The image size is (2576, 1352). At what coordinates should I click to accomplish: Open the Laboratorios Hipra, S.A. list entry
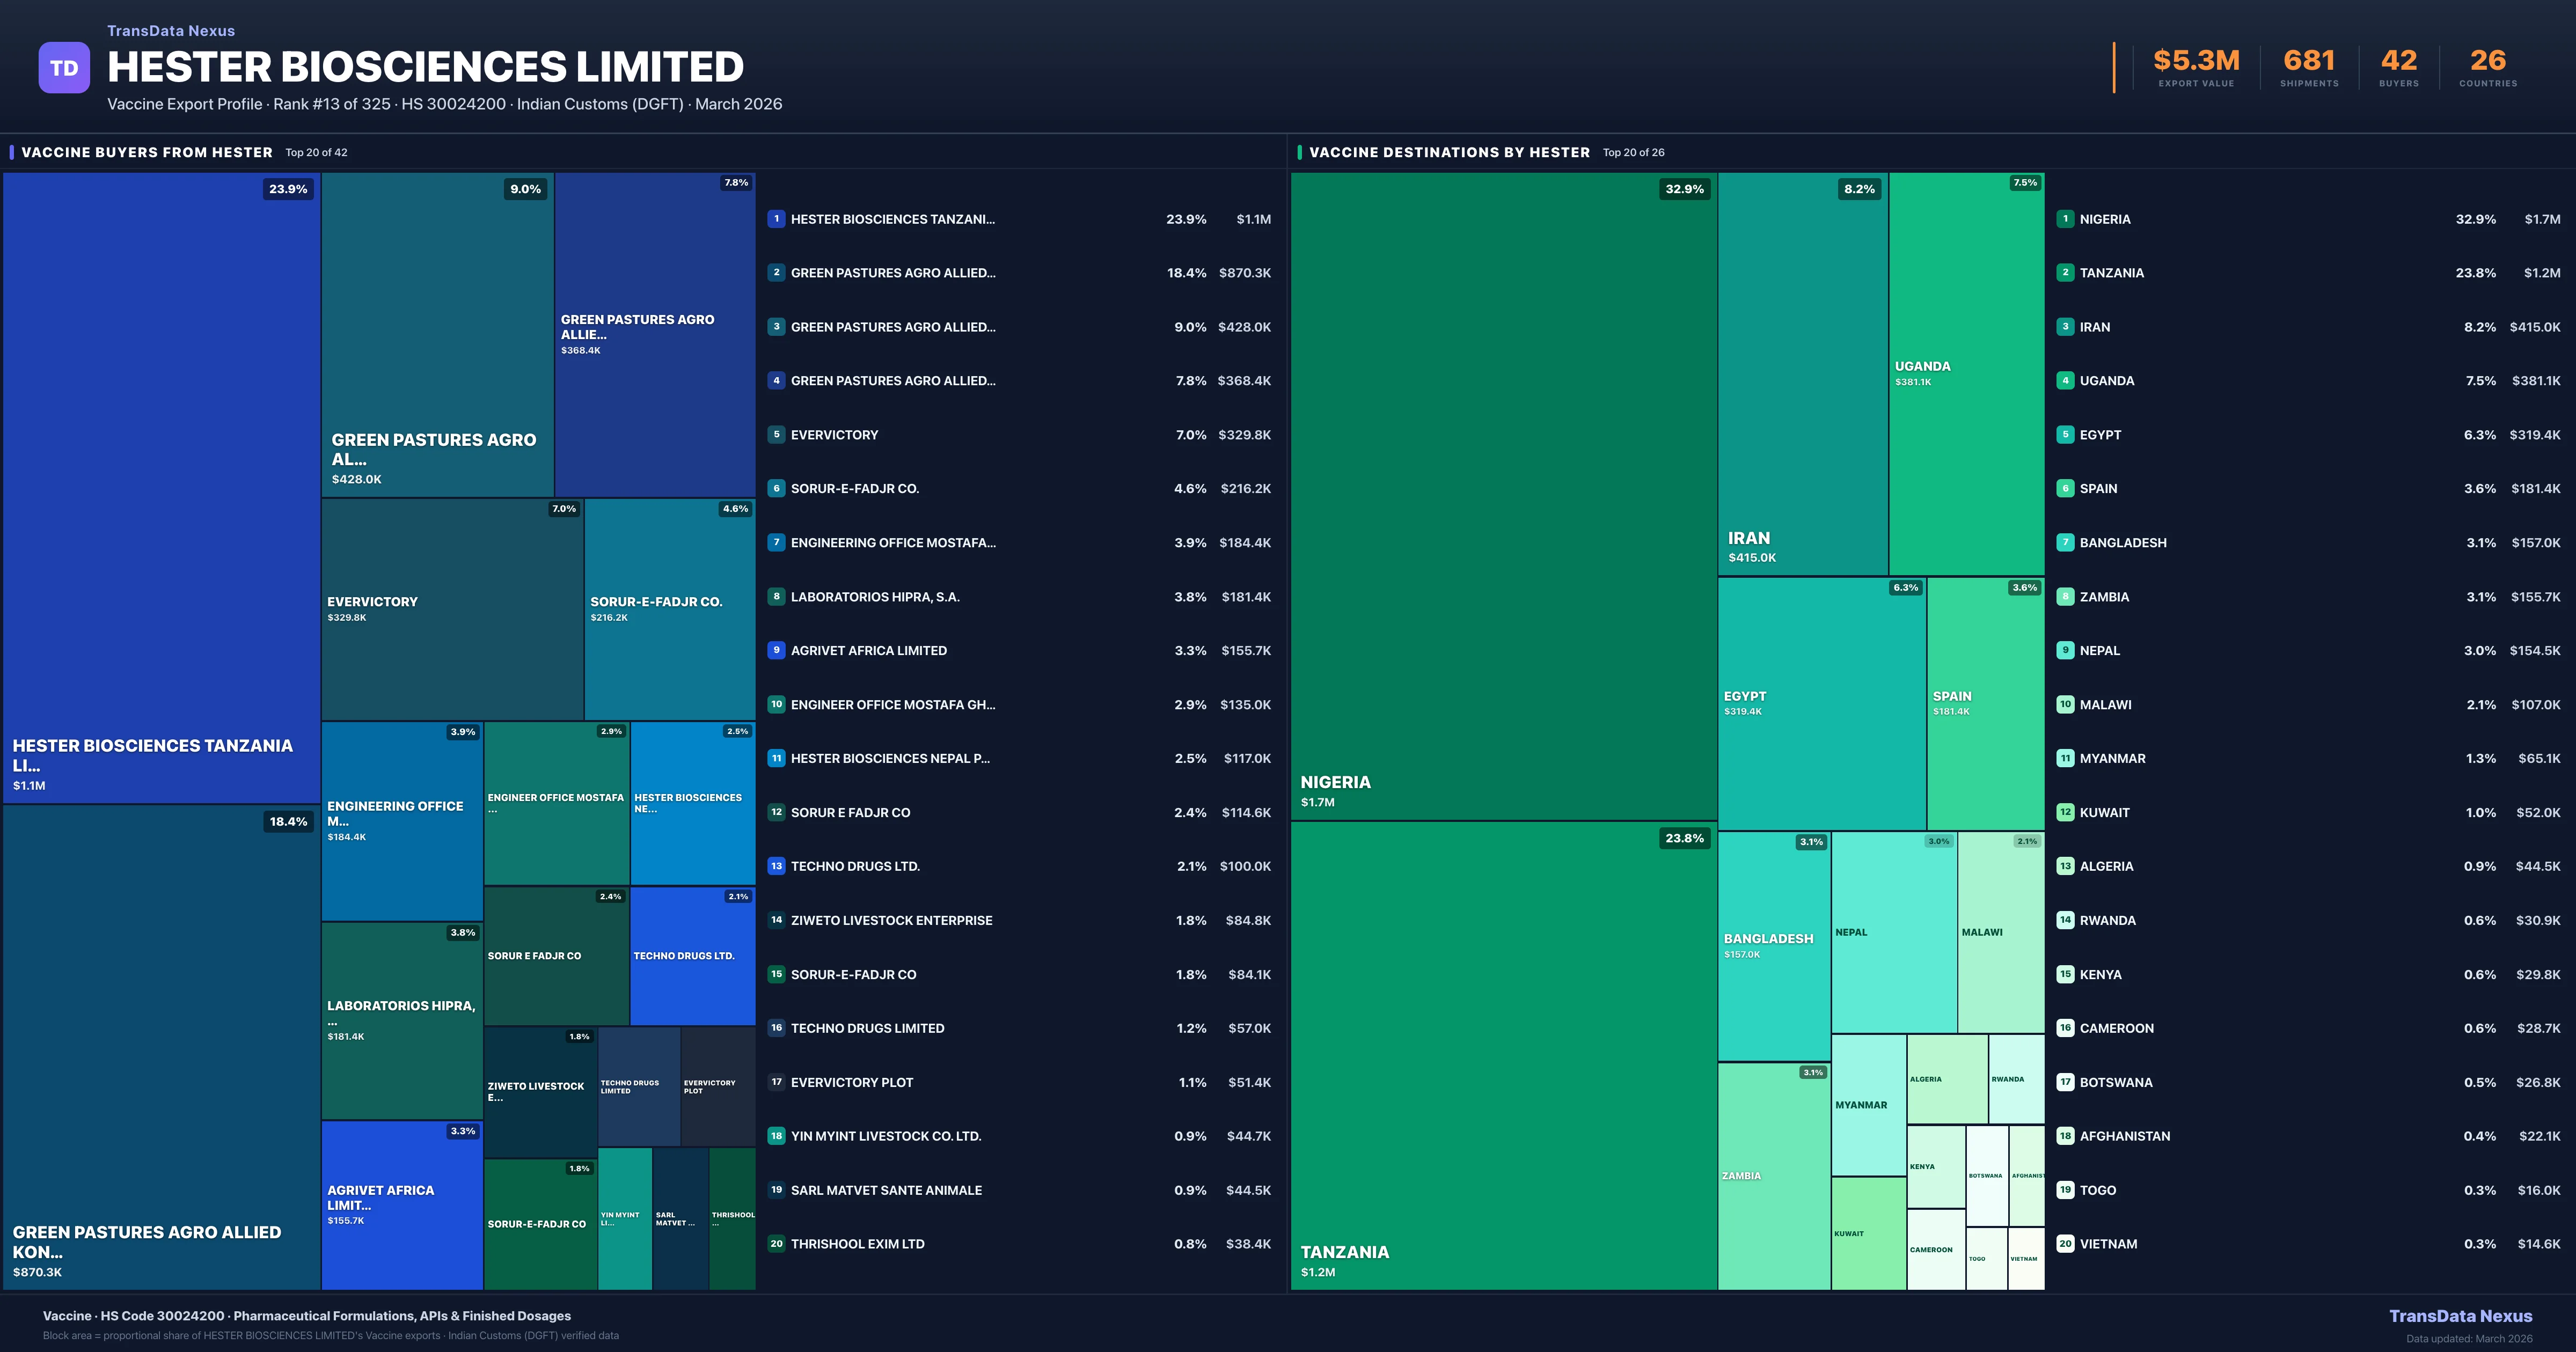[875, 597]
